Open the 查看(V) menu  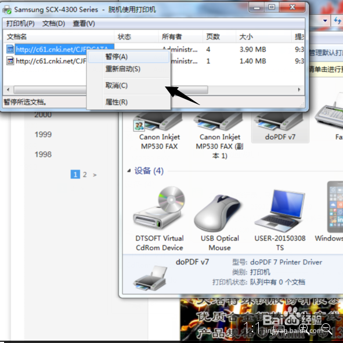84,23
